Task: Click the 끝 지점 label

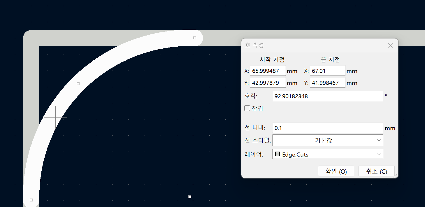Action: [x=330, y=60]
